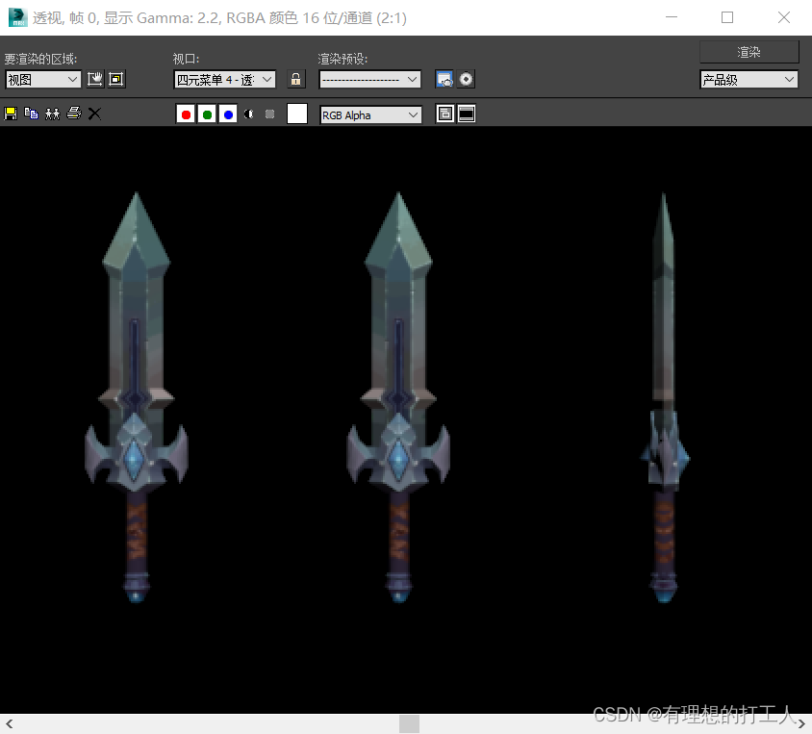Display the alpha channel
812x734 pixels.
coord(249,114)
